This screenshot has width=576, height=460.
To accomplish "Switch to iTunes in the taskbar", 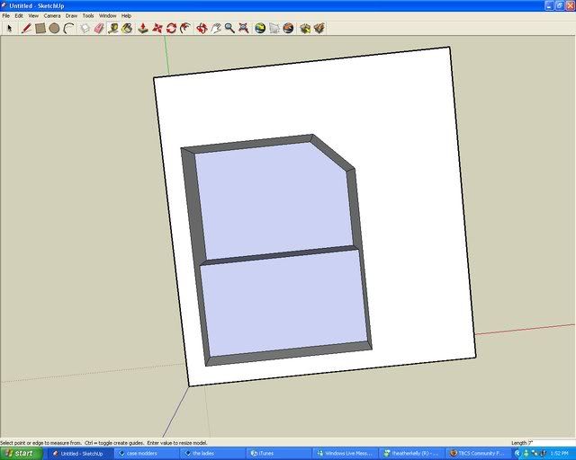I will click(x=279, y=454).
